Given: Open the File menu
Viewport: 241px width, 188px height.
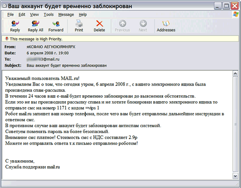Looking at the screenshot, I should point(10,14).
